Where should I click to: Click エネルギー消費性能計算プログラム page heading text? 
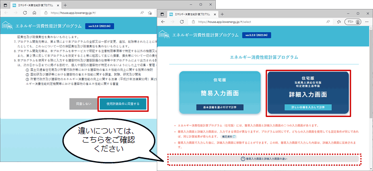coord(264,57)
